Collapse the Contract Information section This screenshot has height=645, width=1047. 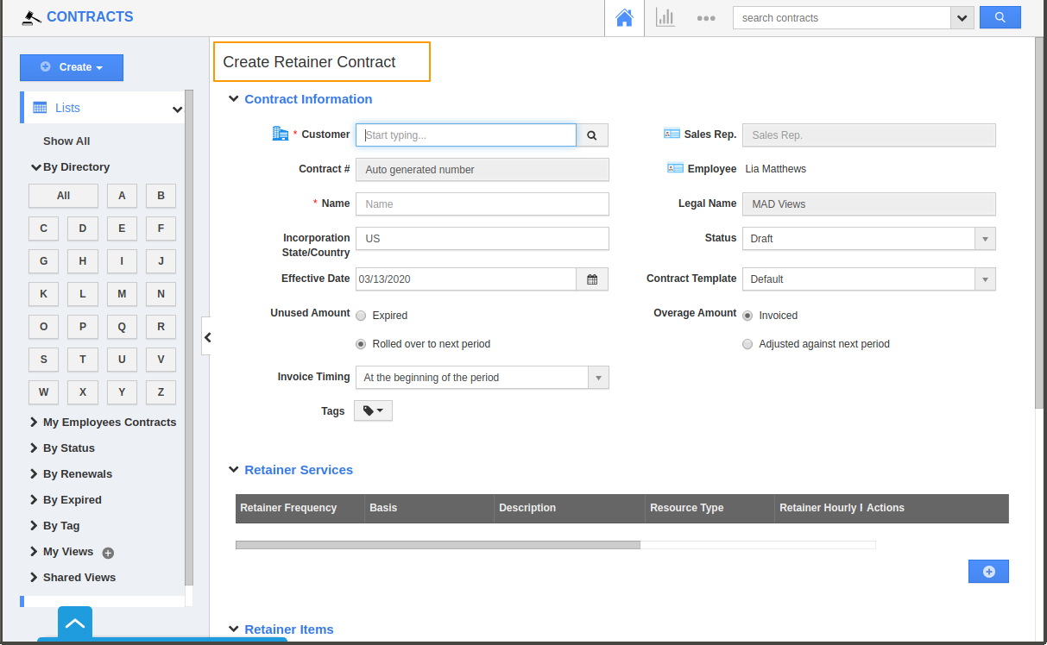tap(233, 99)
